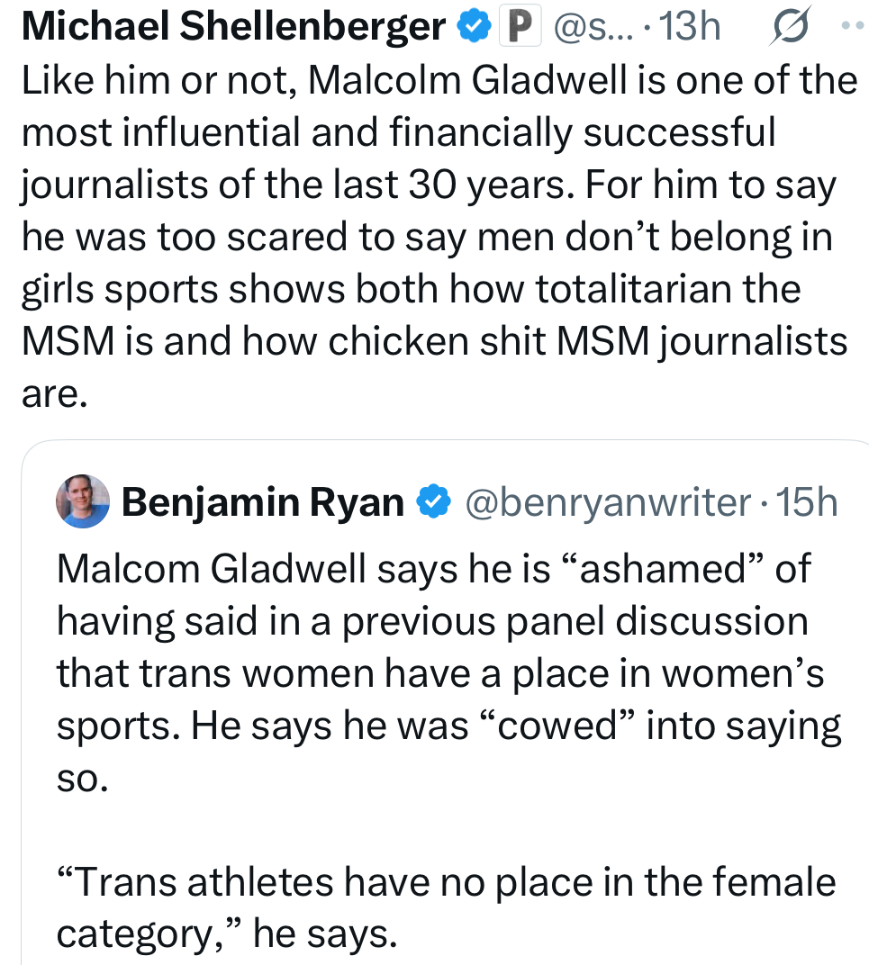Click the @benryanwriter handle
This screenshot has width=869, height=965.
(607, 502)
